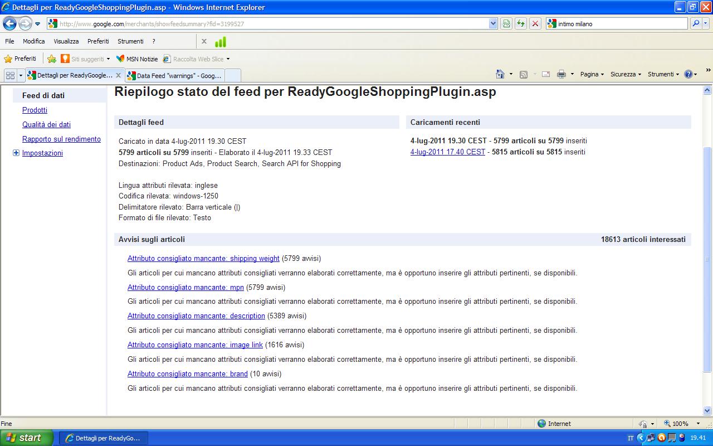The image size is (713, 446).
Task: Open the Home button dropdown arrow
Action: click(x=510, y=74)
